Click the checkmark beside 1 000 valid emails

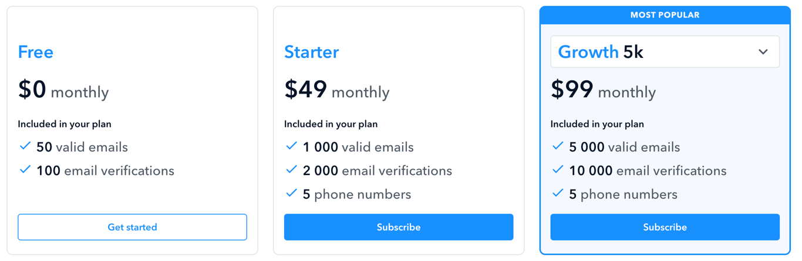pos(291,146)
